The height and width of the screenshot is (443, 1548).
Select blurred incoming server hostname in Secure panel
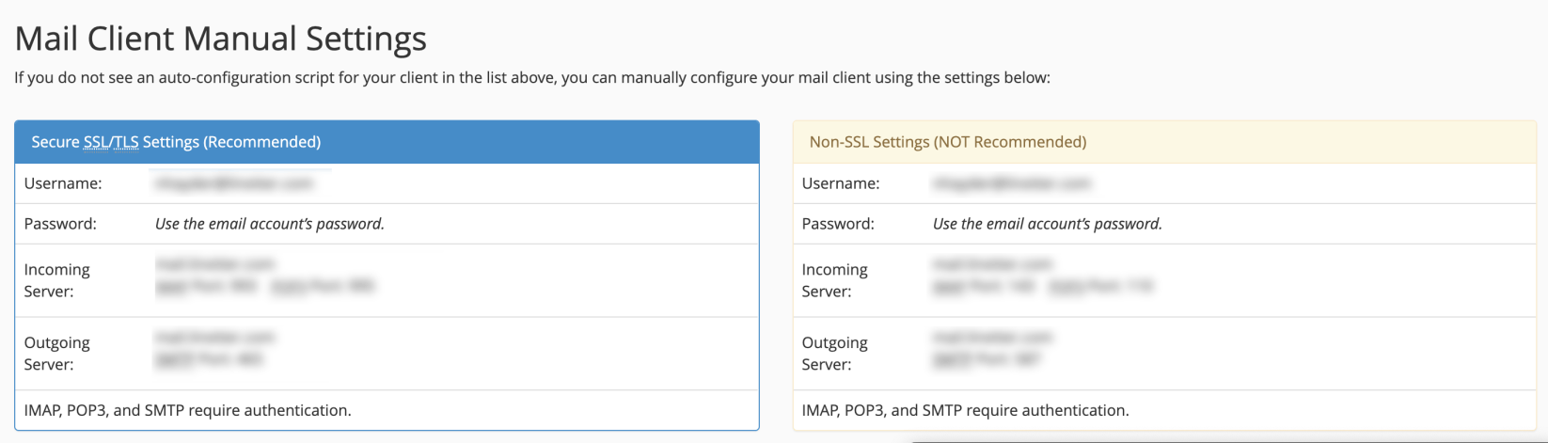point(215,264)
